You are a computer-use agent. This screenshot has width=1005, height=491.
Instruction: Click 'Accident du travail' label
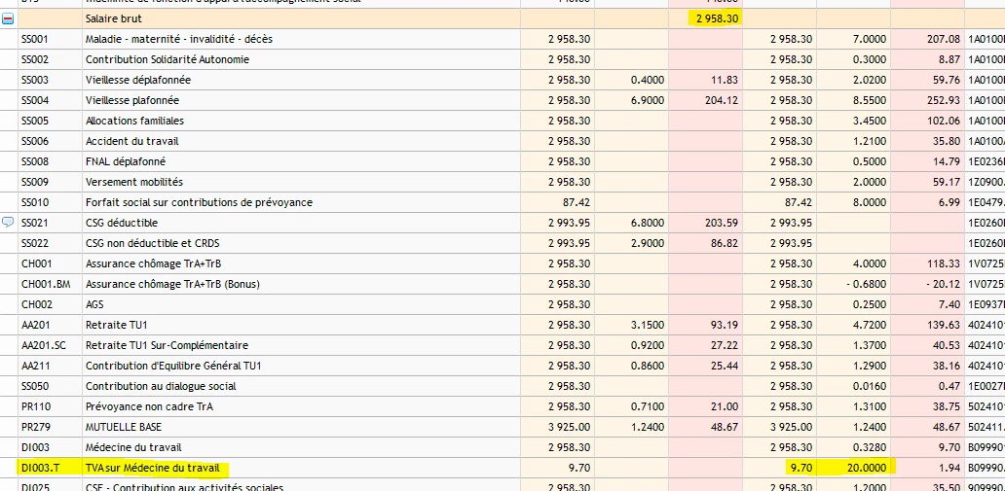click(x=132, y=141)
